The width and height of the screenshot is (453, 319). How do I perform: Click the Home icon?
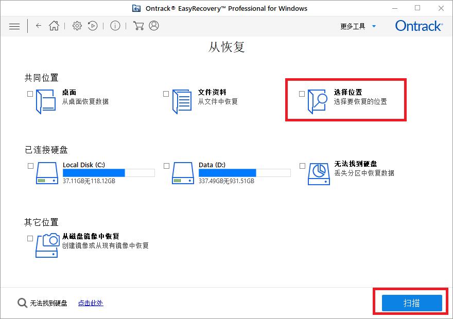click(54, 25)
